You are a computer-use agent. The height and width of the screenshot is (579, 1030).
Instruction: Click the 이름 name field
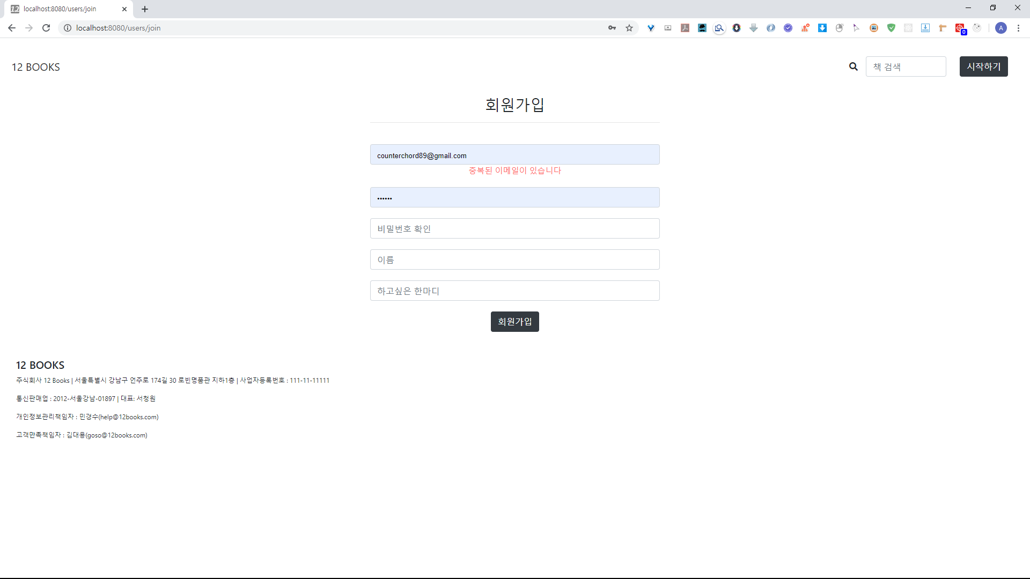click(x=514, y=259)
